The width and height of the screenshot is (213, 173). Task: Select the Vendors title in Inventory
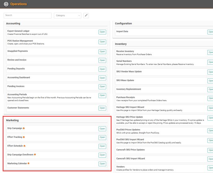click(x=120, y=167)
